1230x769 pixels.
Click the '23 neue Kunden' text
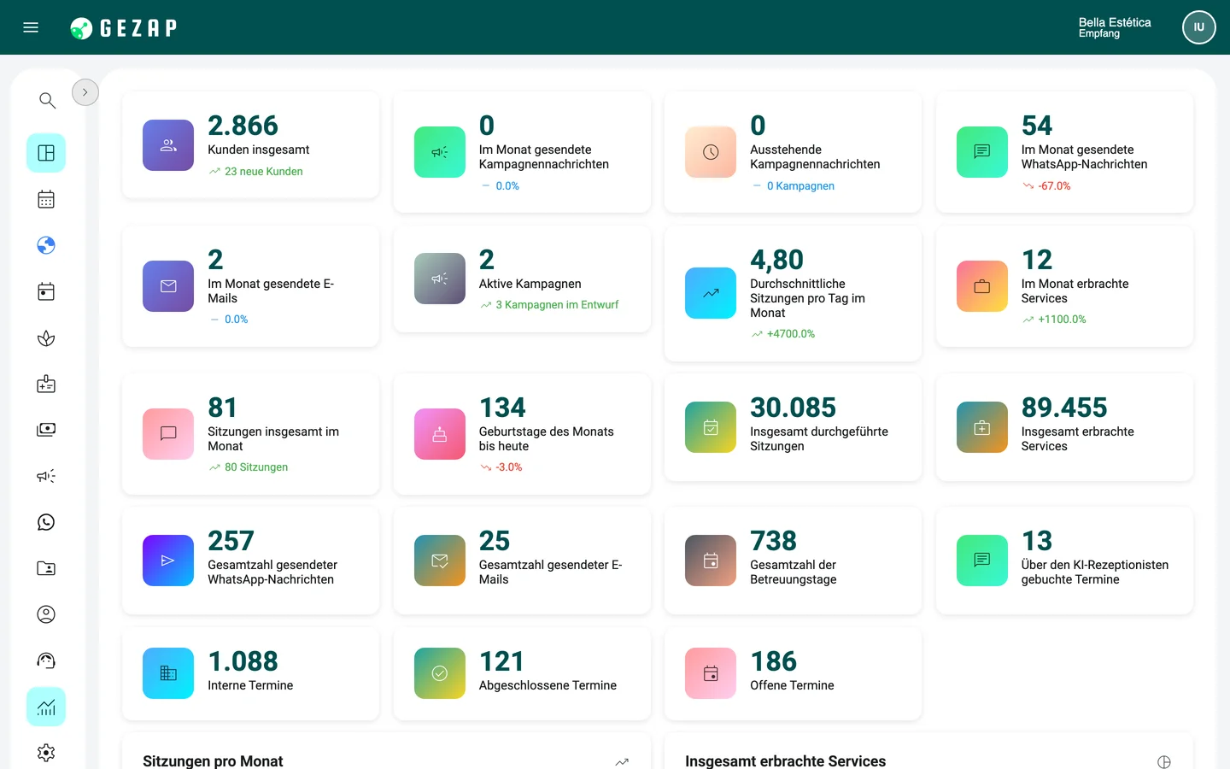(x=264, y=172)
